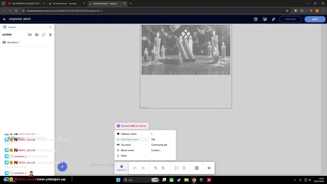Mute sound with the speaker icon
The height and width of the screenshot is (184, 327).
209,168
